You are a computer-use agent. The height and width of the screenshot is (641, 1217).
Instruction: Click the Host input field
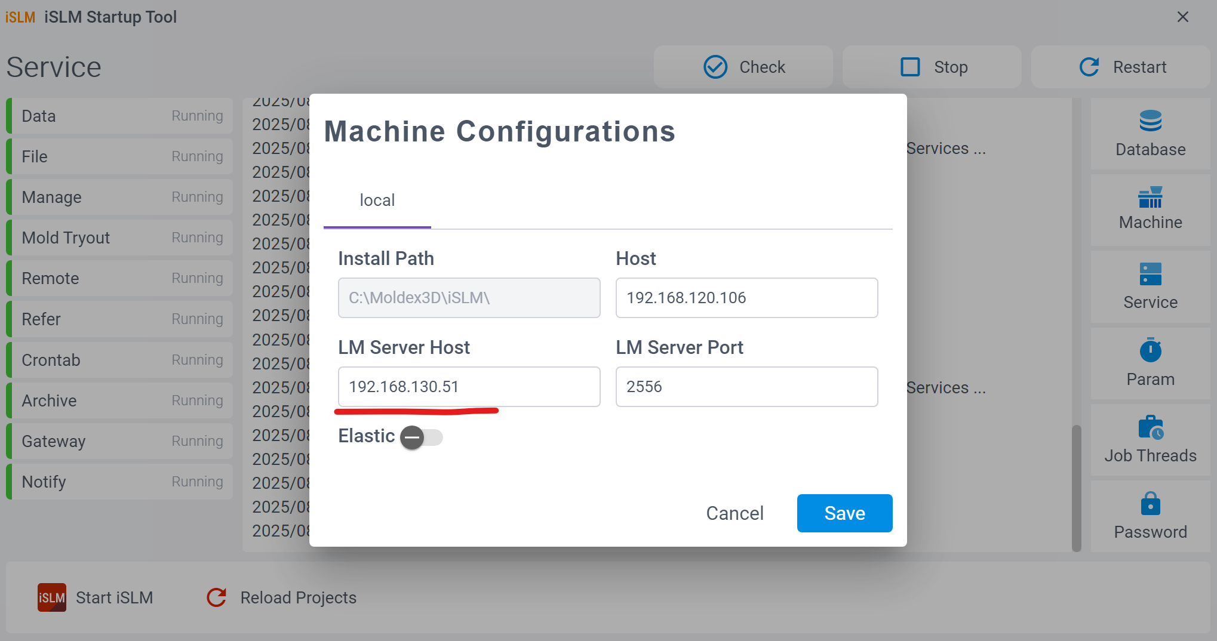click(747, 298)
